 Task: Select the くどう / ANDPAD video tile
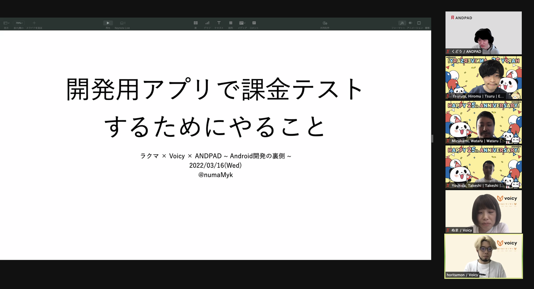[x=483, y=33]
